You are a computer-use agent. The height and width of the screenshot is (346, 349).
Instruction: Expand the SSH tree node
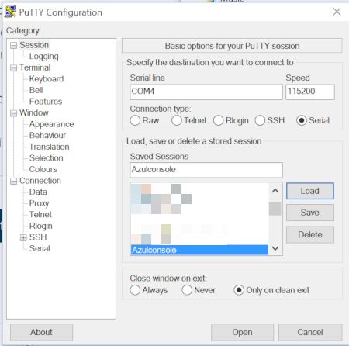tap(23, 237)
